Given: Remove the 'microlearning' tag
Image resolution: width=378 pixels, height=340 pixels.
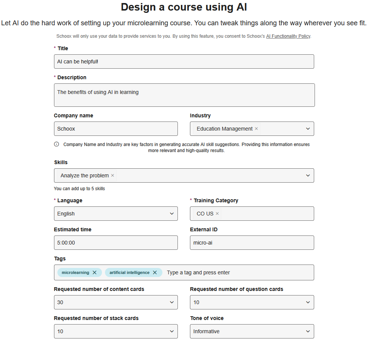Looking at the screenshot, I should [x=95, y=272].
